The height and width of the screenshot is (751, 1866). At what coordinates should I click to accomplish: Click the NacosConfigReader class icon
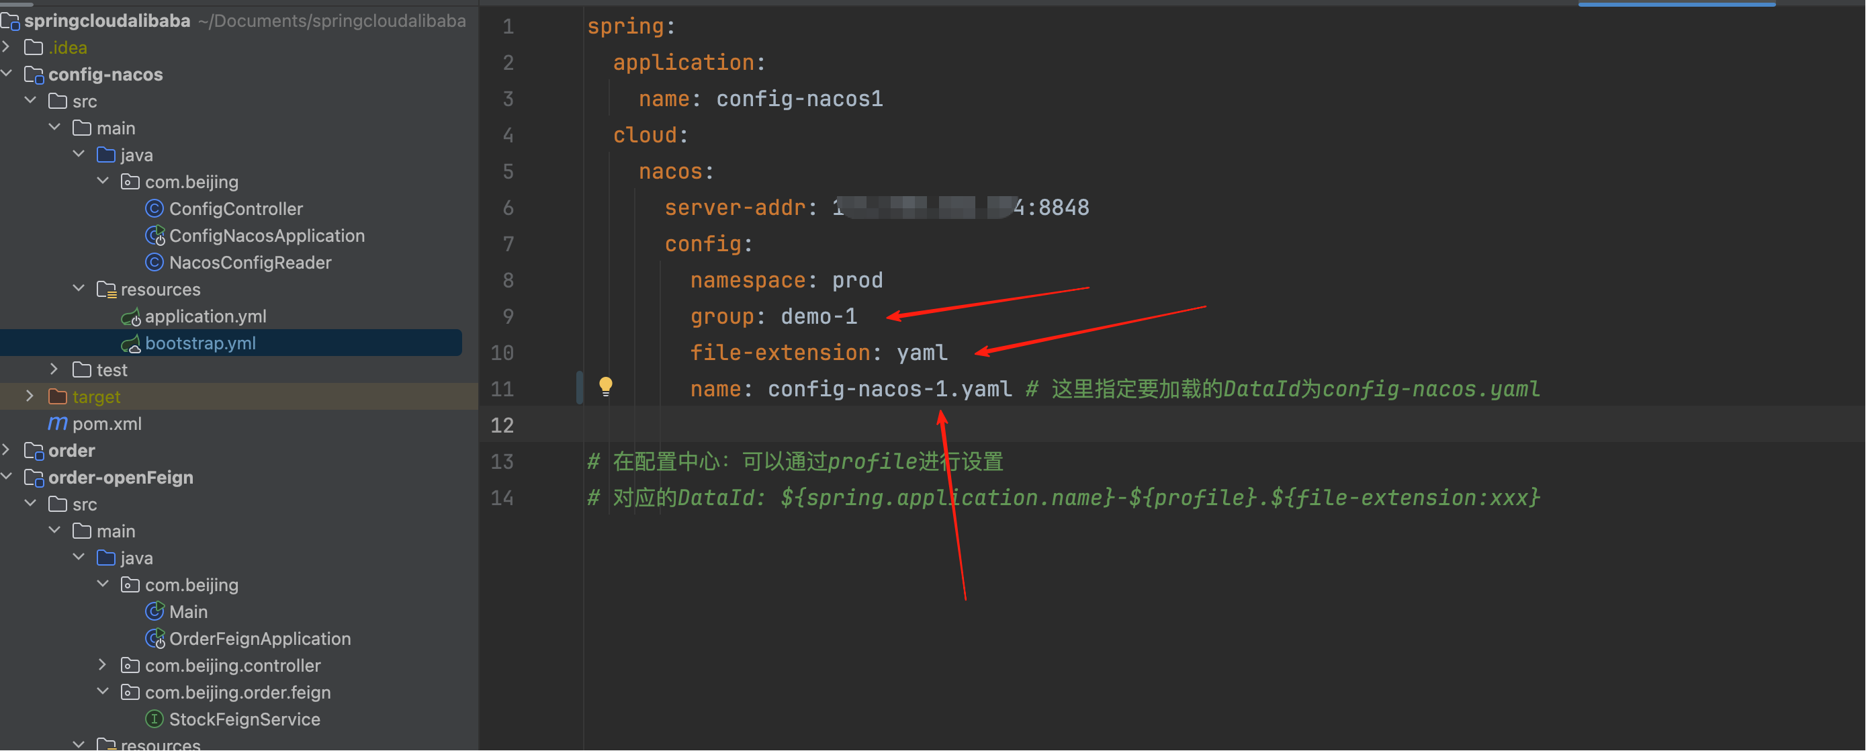pos(154,262)
